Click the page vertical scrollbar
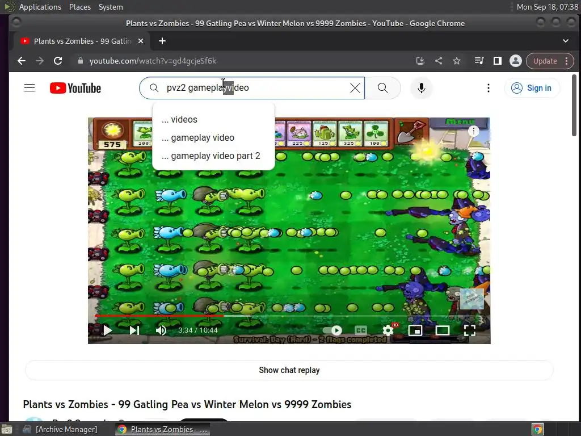This screenshot has width=581, height=436. [574, 106]
